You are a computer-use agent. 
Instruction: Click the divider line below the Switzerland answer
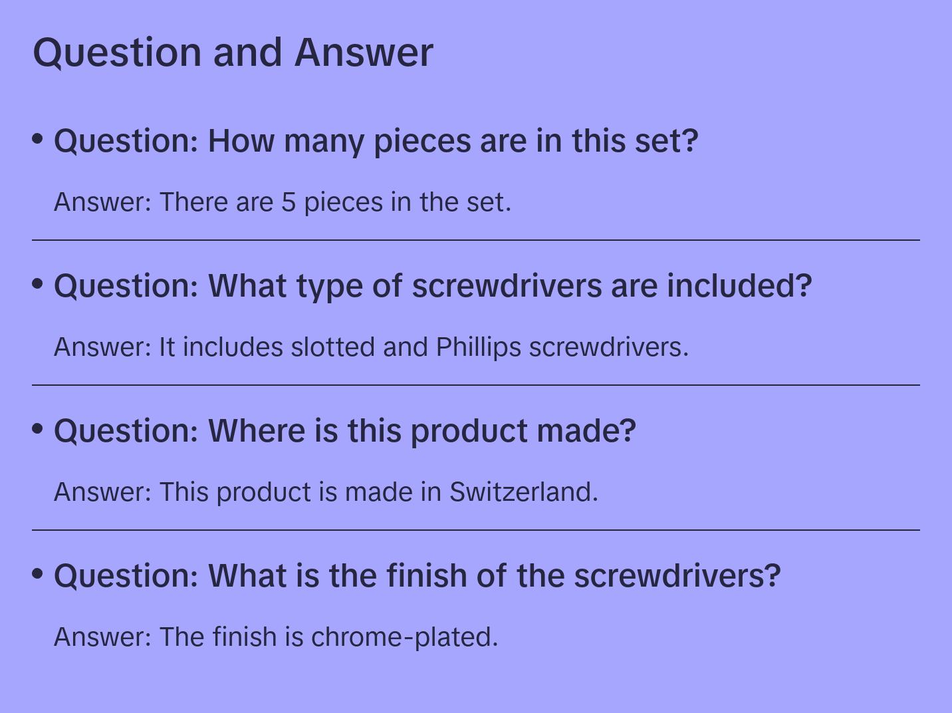click(x=476, y=530)
